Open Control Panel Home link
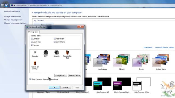 [12, 11]
